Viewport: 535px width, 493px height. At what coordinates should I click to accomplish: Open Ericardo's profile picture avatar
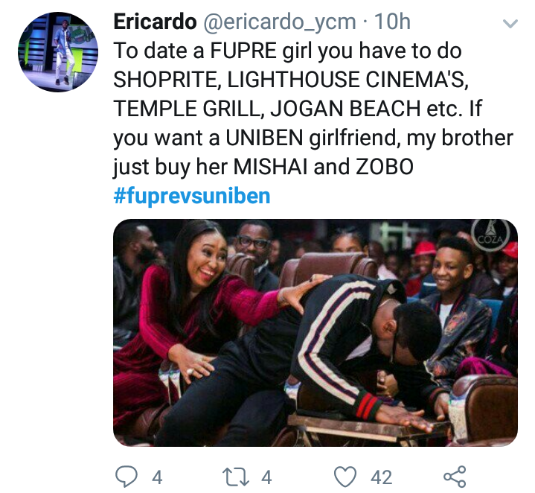pos(58,52)
